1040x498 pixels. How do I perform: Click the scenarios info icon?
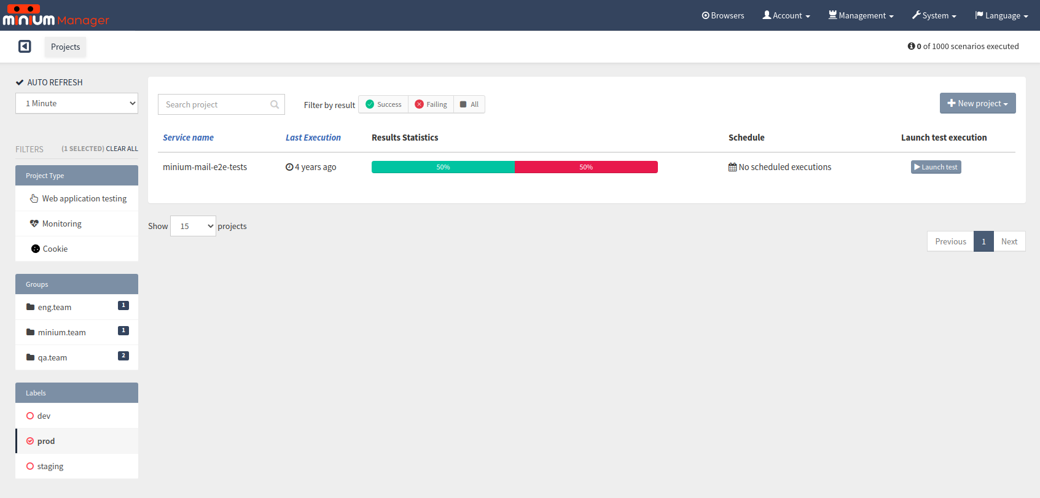(911, 46)
